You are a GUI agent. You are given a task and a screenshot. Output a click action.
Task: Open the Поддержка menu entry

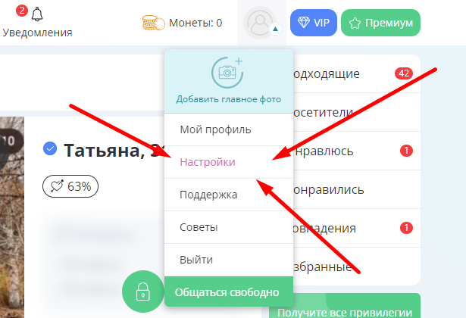pos(229,195)
